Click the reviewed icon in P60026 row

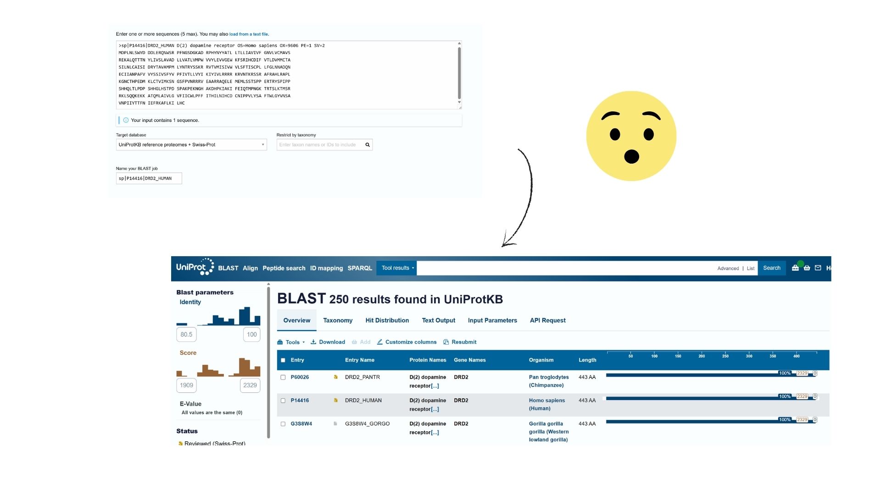click(335, 377)
